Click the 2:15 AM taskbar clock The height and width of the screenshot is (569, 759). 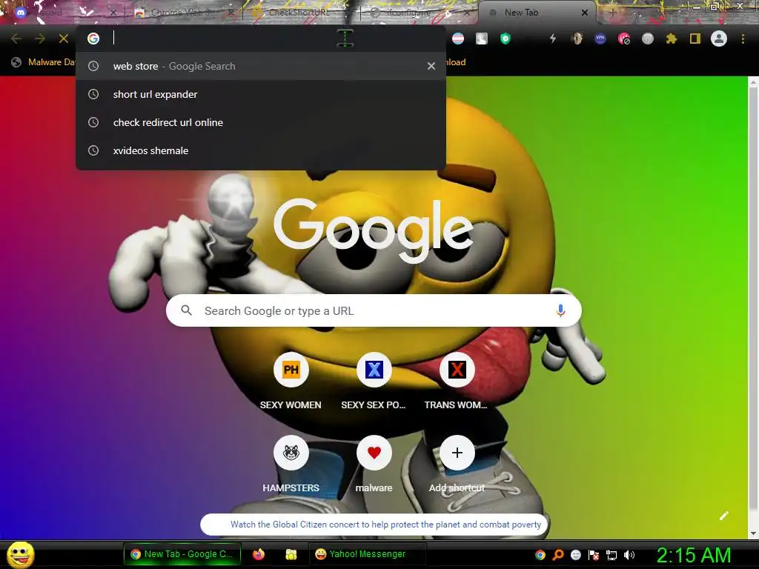(x=694, y=555)
